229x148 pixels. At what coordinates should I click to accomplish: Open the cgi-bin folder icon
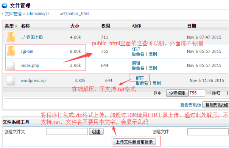coord(11,51)
